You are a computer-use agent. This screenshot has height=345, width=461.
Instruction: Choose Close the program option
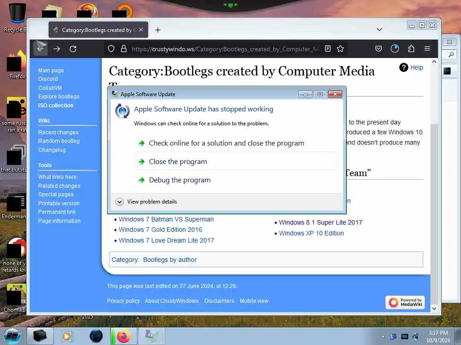click(x=236, y=161)
